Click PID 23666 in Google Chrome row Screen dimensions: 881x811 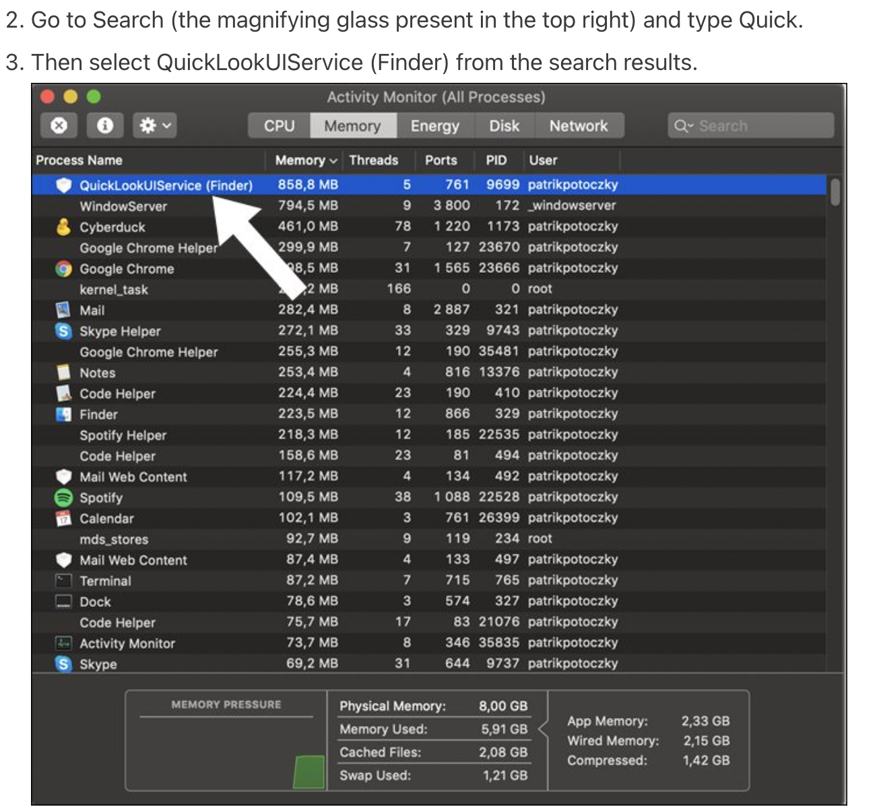pyautogui.click(x=499, y=267)
